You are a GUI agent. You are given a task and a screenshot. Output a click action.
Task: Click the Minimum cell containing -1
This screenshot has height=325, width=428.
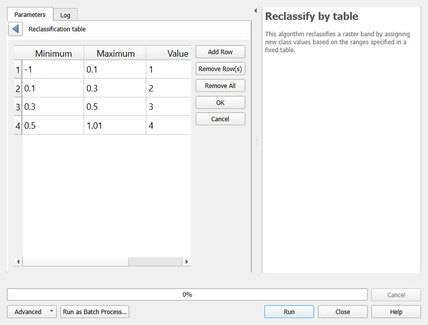point(53,70)
